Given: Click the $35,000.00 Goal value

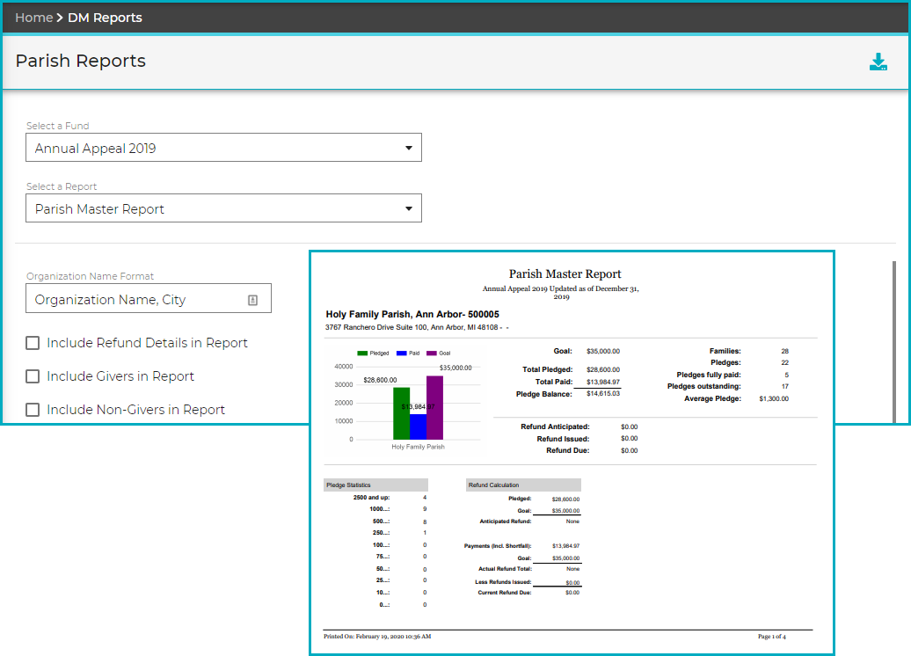Looking at the screenshot, I should click(603, 352).
